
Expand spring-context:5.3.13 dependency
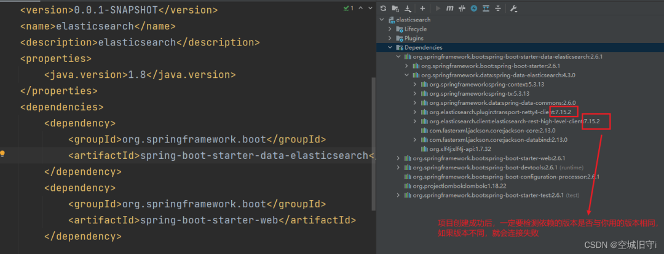click(415, 85)
